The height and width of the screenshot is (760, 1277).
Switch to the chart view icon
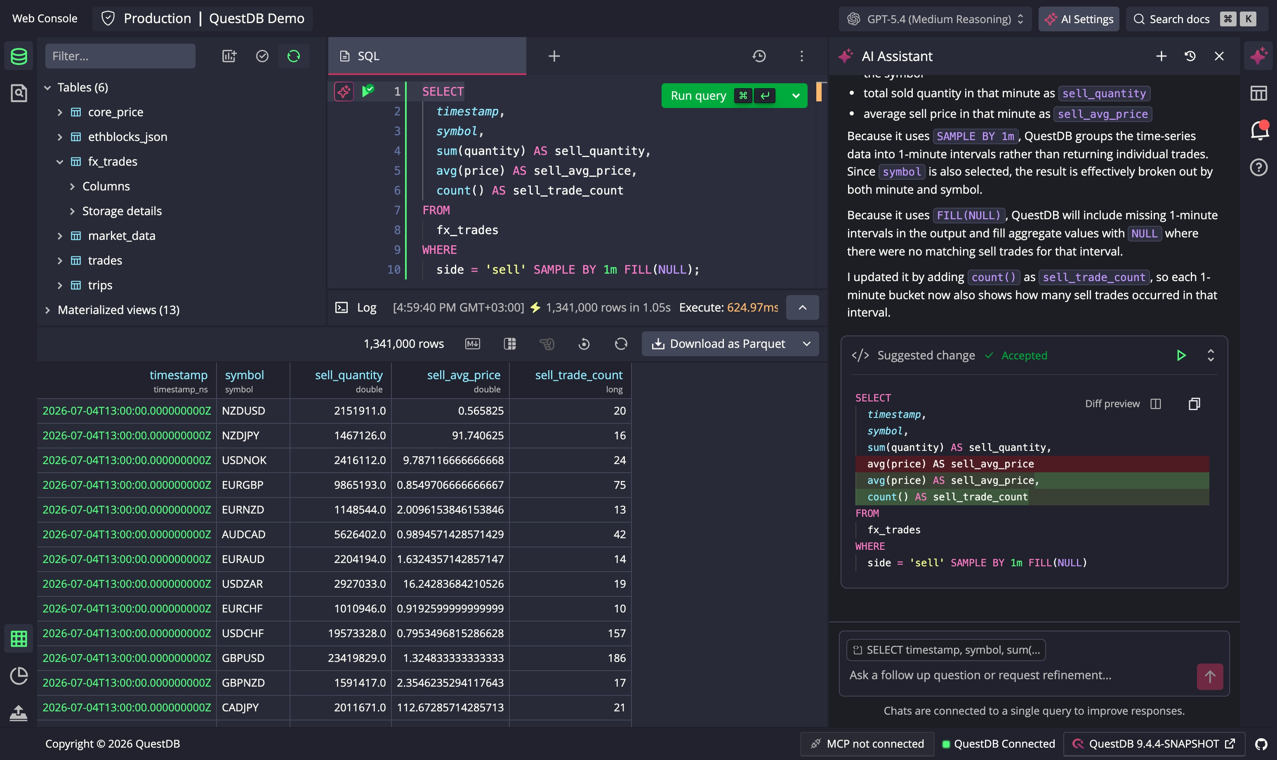click(x=19, y=676)
